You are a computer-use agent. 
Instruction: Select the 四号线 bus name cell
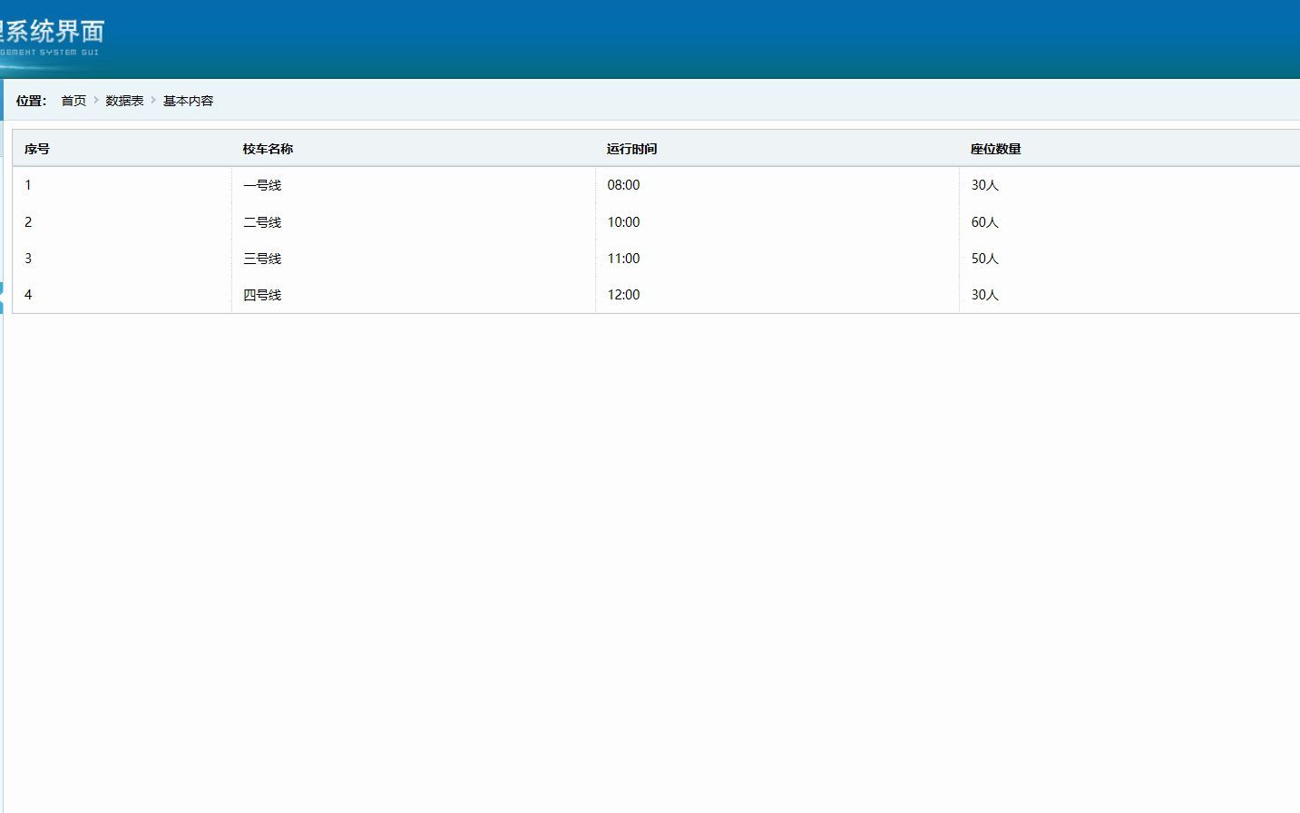coord(262,295)
